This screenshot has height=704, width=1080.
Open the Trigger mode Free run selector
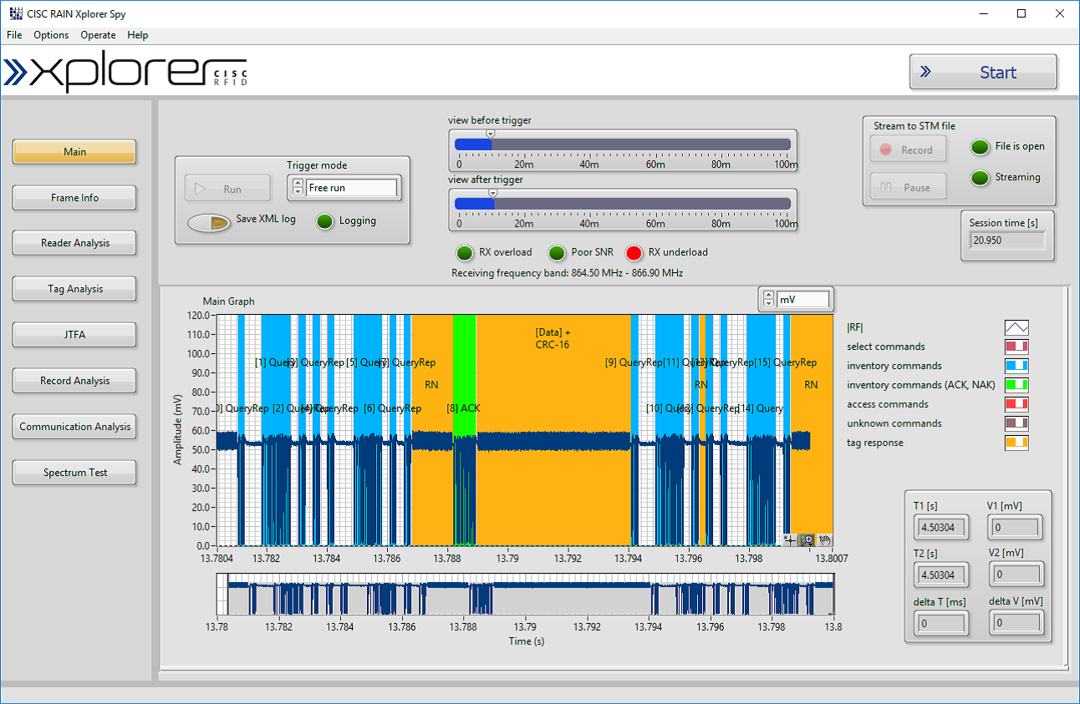(352, 188)
